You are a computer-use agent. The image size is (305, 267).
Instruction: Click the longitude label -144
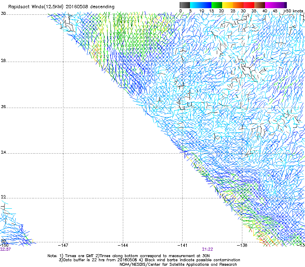123,245
